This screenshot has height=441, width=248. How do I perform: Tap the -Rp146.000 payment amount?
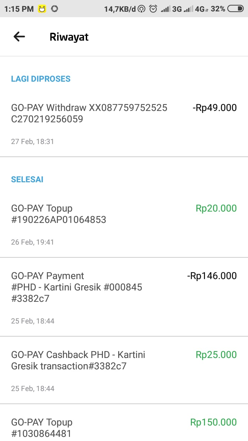click(x=212, y=276)
